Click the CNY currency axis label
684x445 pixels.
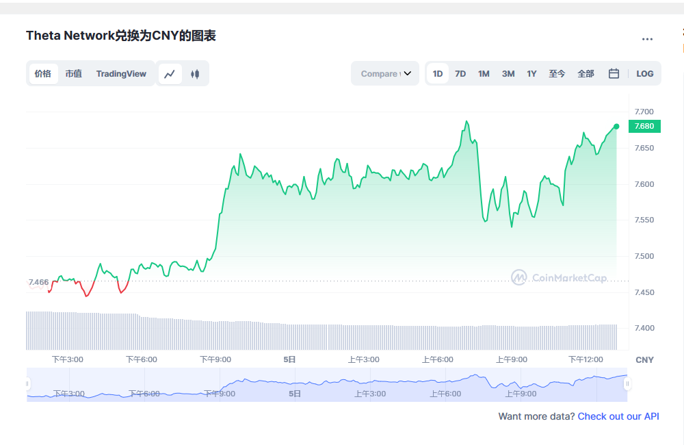pos(644,360)
